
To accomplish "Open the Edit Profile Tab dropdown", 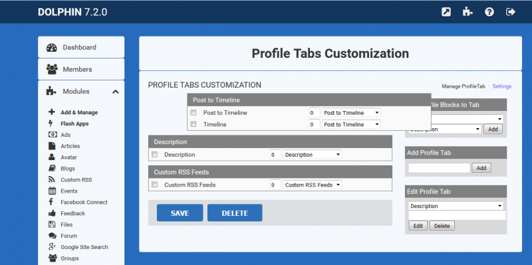I will click(456, 206).
